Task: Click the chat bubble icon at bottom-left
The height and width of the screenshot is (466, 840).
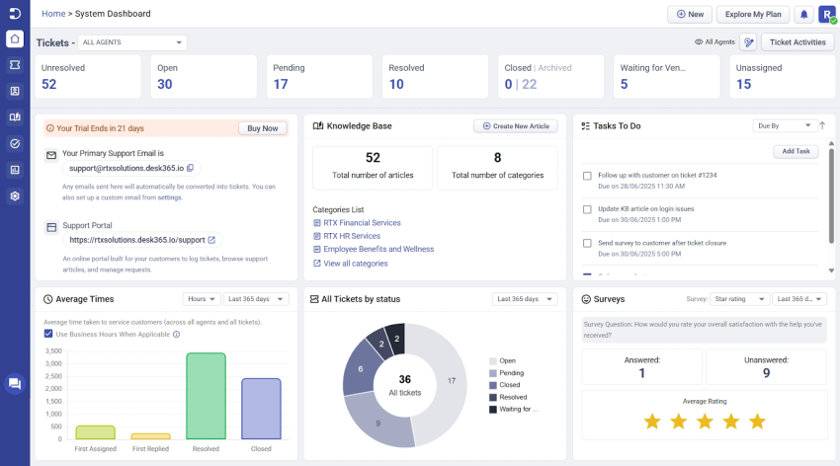Action: tap(15, 384)
